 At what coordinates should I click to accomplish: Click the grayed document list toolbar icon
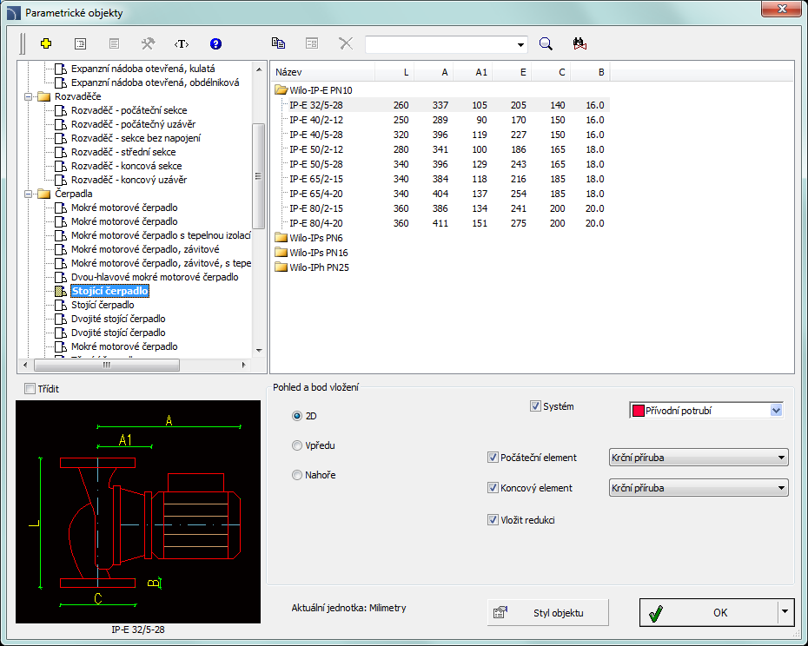pos(114,43)
